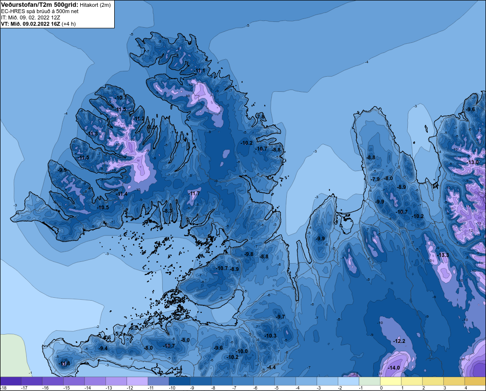This screenshot has width=486, height=391.
Task: Click the -9.7 temperature label
Action: point(280,317)
